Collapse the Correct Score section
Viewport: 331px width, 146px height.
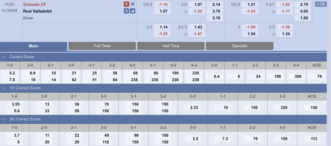(4, 57)
